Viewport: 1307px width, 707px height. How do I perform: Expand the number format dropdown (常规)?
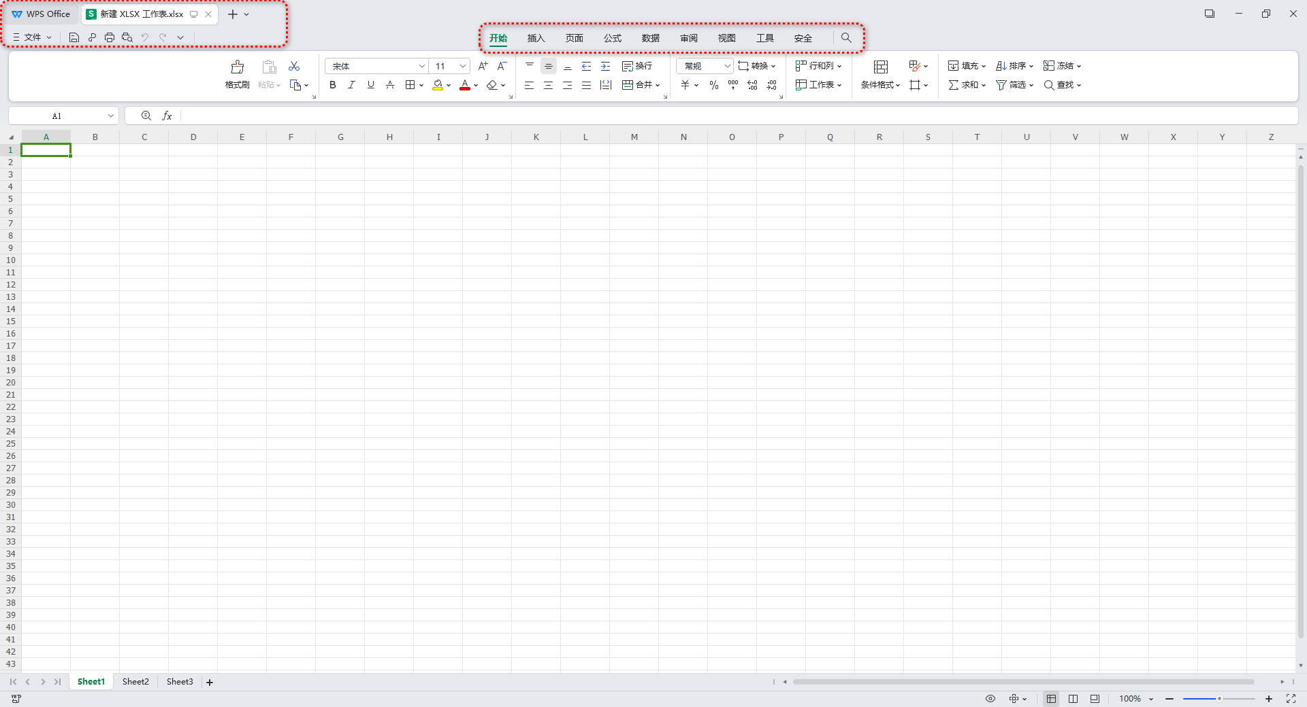point(727,66)
